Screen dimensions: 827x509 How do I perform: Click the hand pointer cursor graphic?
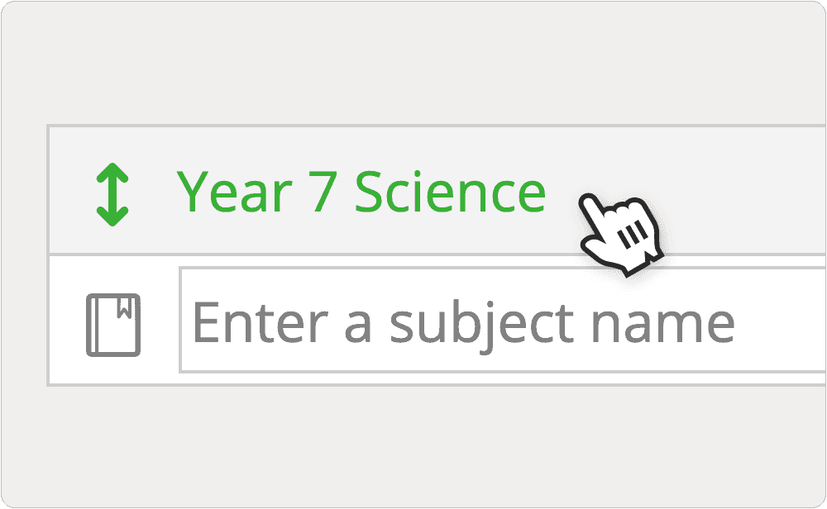click(x=620, y=235)
